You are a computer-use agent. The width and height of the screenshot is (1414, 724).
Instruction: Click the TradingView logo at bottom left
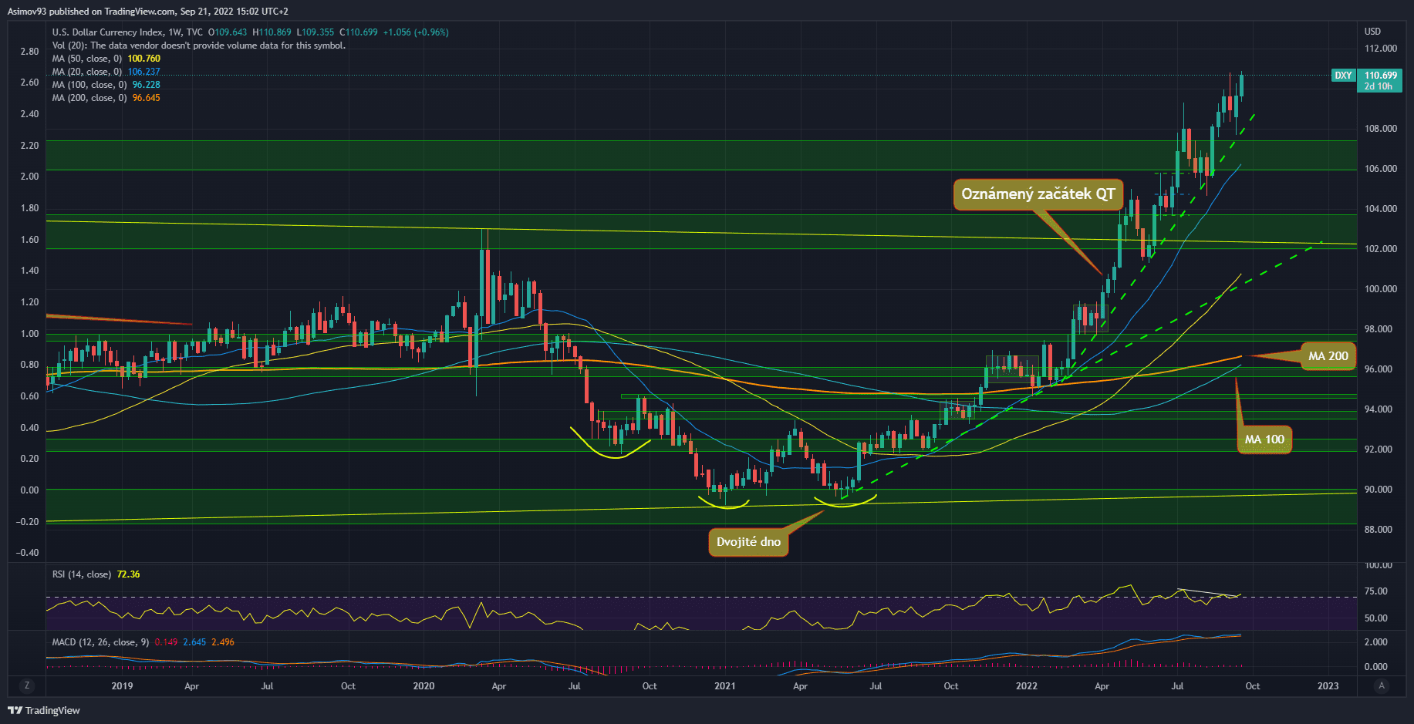(44, 710)
